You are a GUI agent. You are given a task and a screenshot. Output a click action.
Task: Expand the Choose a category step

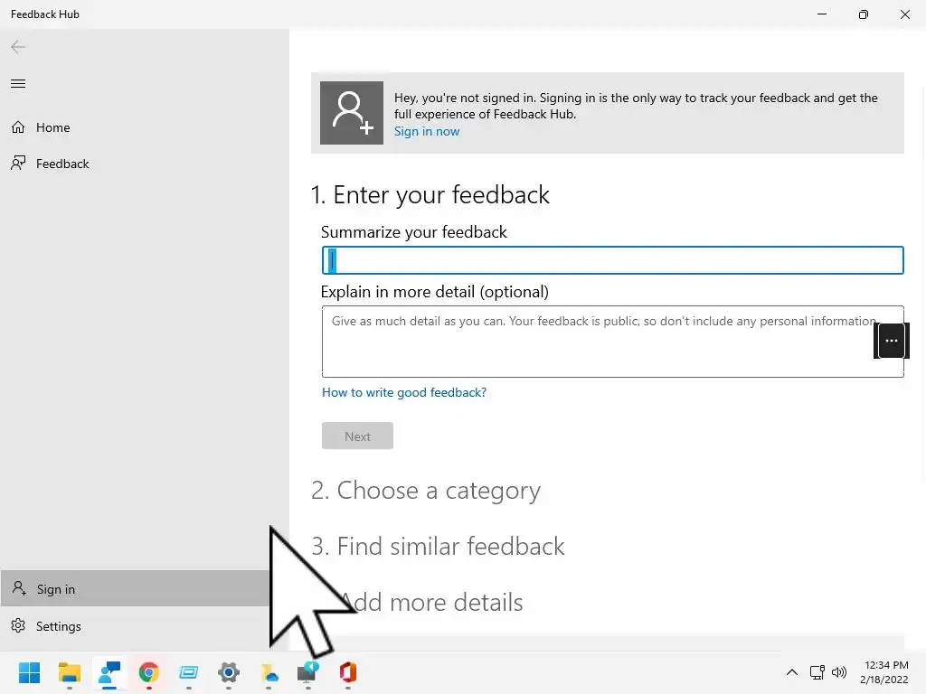(x=426, y=491)
